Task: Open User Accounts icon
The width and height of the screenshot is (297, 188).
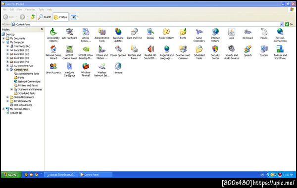Action: [x=53, y=68]
